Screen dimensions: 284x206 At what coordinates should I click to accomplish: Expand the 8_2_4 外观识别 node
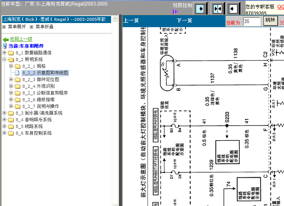(11, 86)
